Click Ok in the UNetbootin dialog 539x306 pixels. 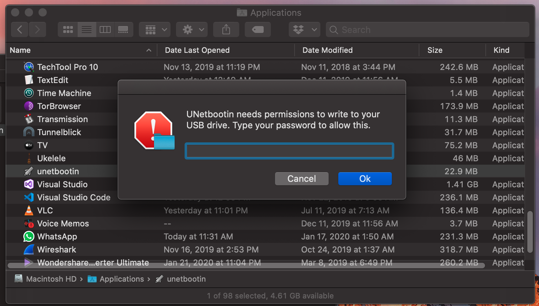[365, 179]
